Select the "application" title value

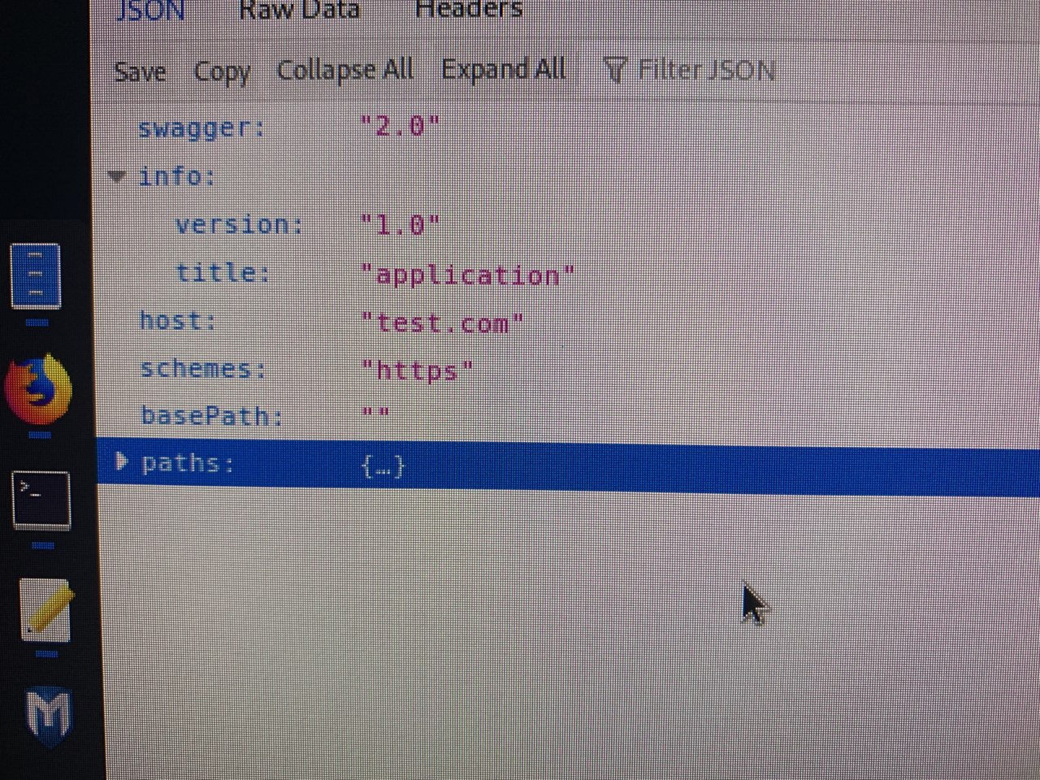(x=467, y=275)
